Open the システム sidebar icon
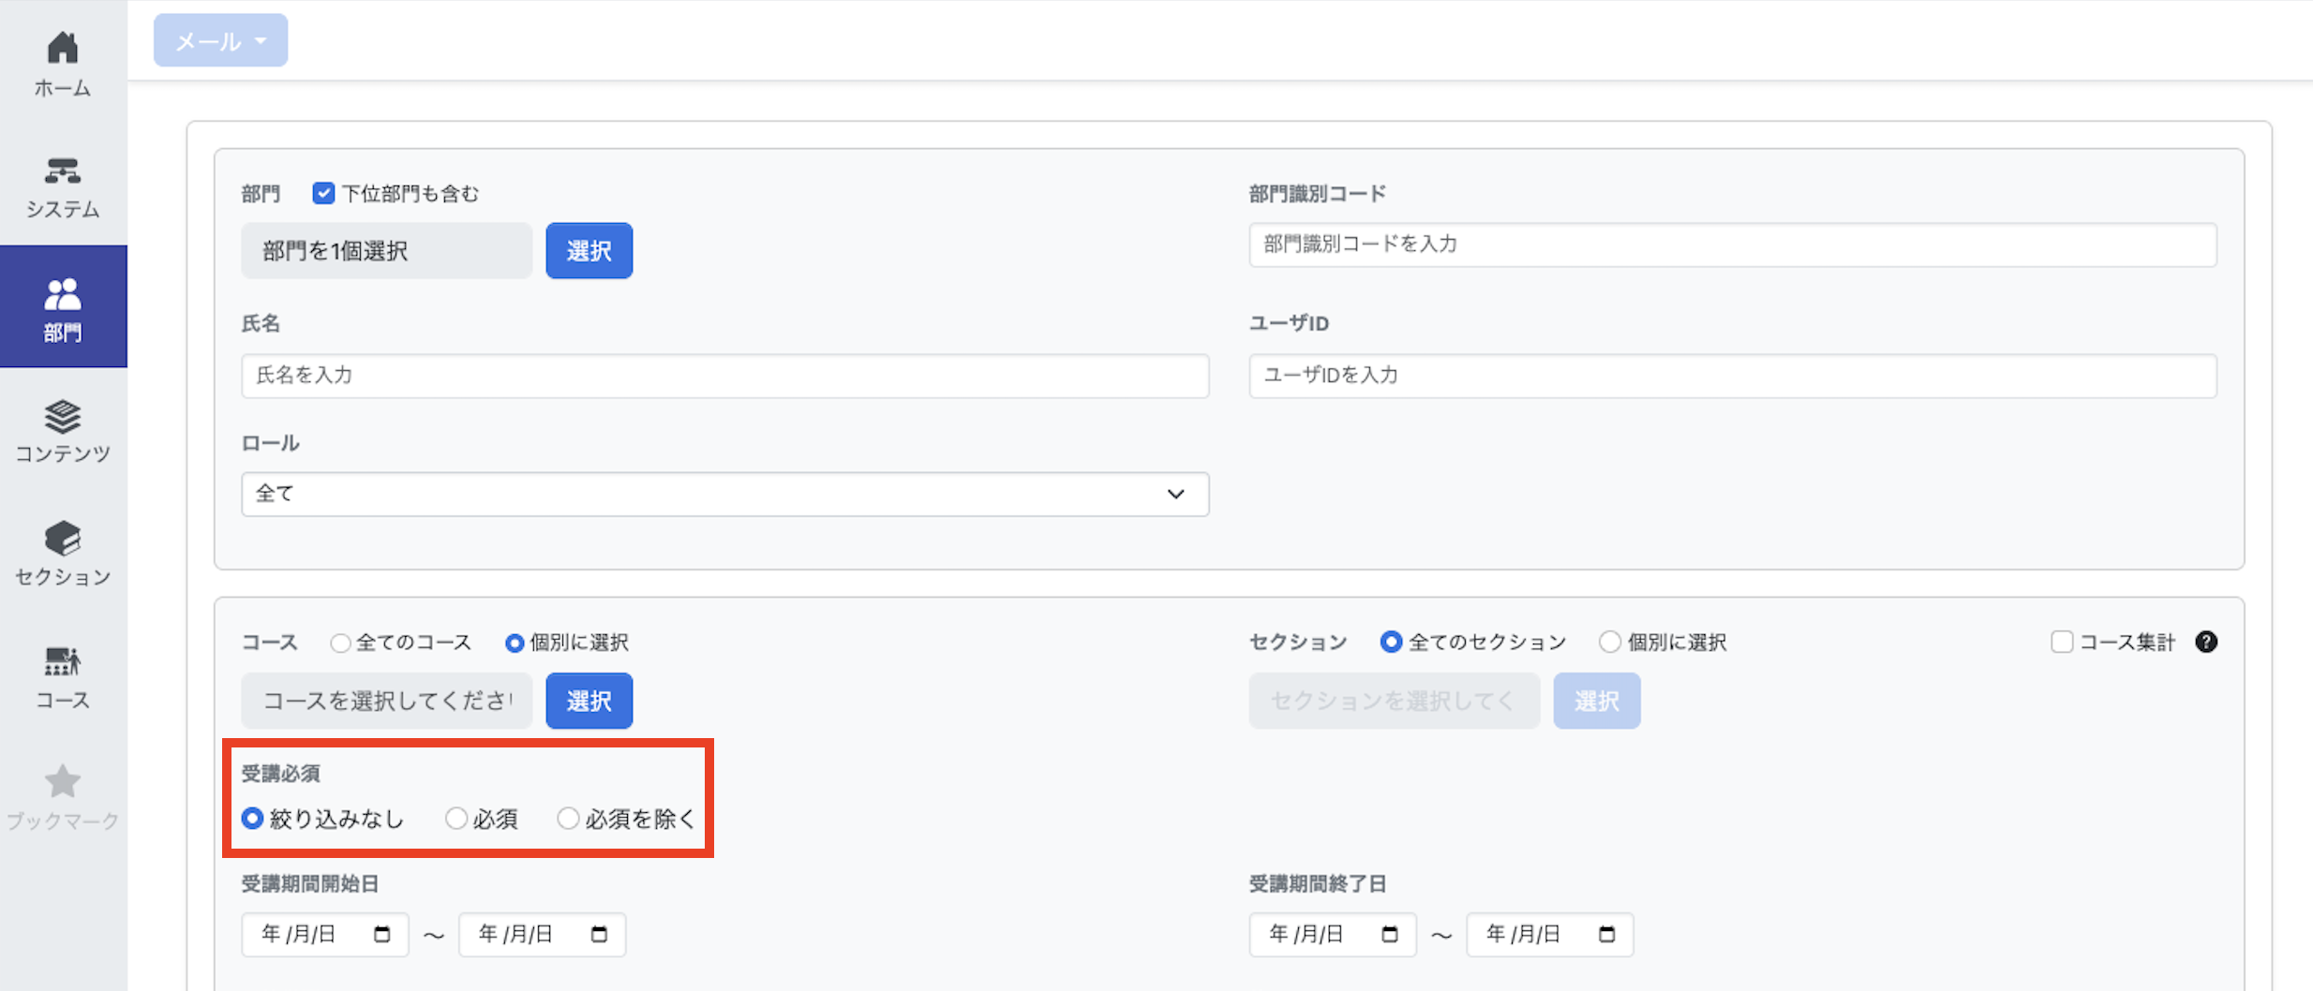The image size is (2313, 991). click(x=63, y=170)
